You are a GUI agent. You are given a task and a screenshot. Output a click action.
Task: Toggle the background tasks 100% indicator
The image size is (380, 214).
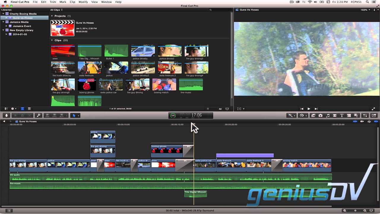(x=173, y=115)
